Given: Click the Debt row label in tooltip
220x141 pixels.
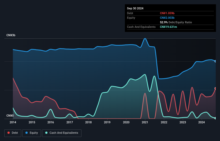Looking at the screenshot, I should click(x=130, y=13).
